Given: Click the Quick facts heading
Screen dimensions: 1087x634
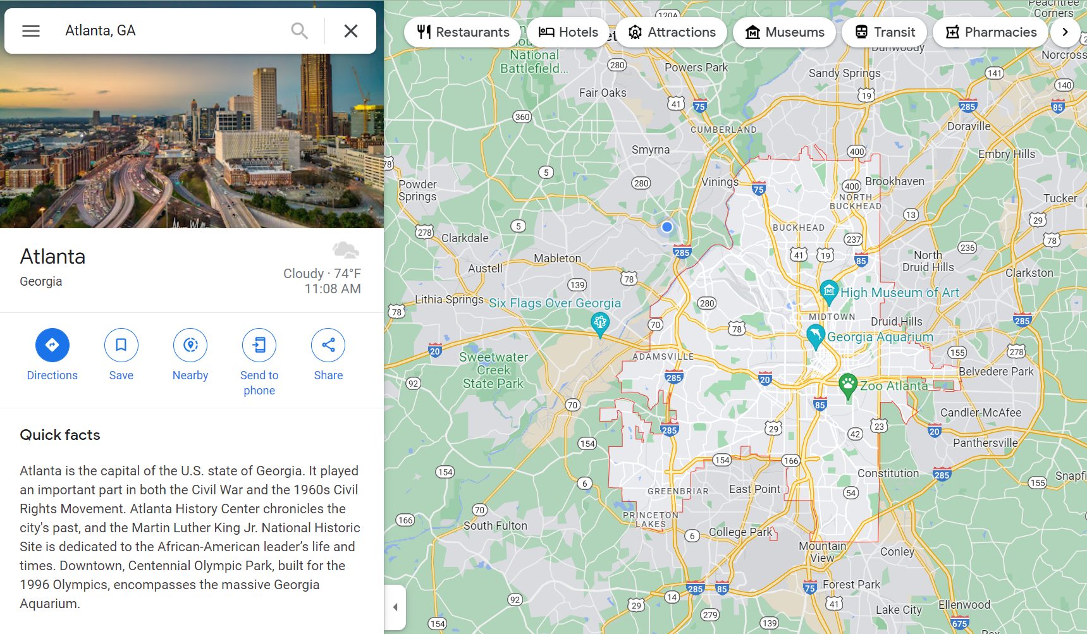Looking at the screenshot, I should tap(60, 435).
